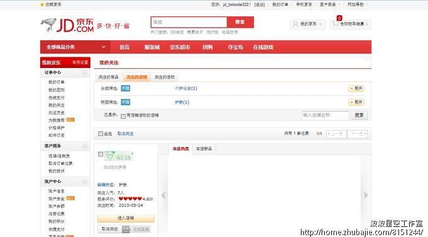Switch to the 关注的店铺 tab
Screen dimensions: 428x237
point(137,78)
